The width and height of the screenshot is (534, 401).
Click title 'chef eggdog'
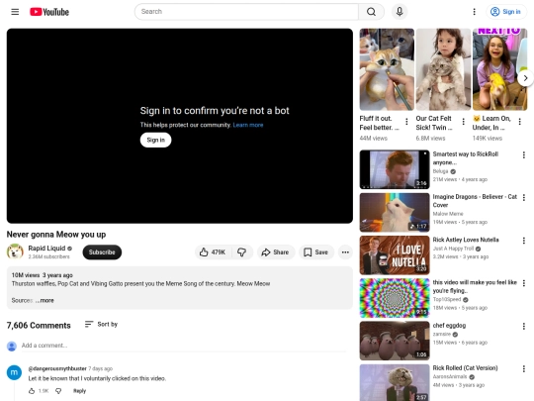449,326
